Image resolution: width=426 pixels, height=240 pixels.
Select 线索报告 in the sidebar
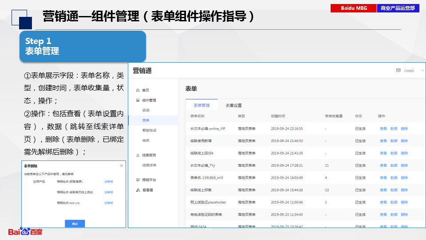(149, 155)
